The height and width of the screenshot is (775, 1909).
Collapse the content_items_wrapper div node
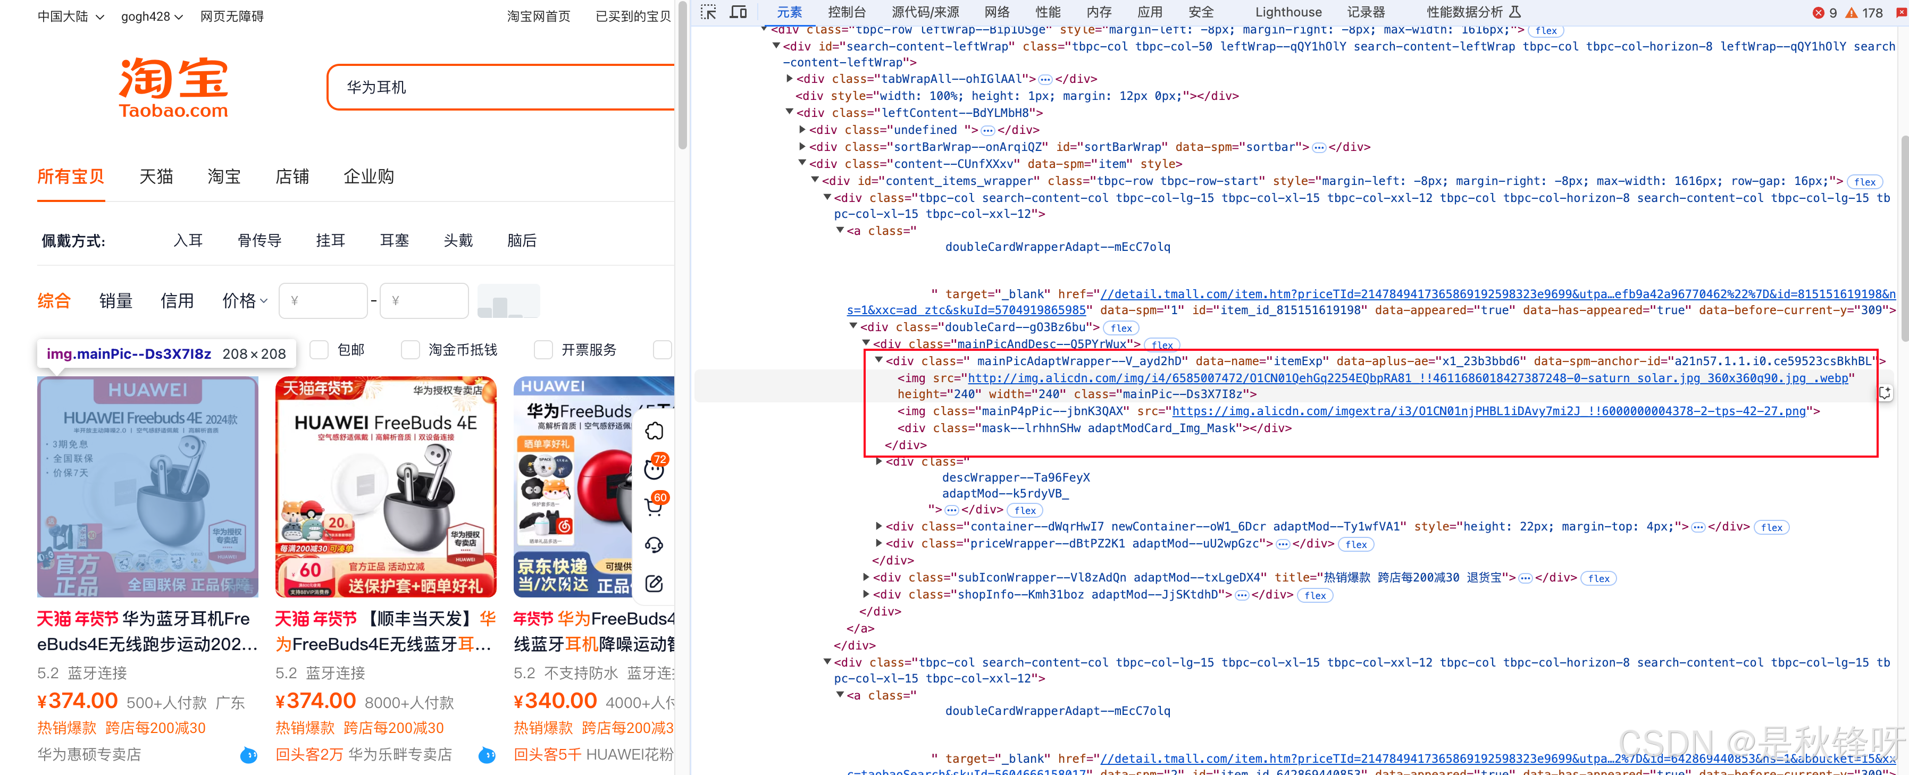pos(815,180)
